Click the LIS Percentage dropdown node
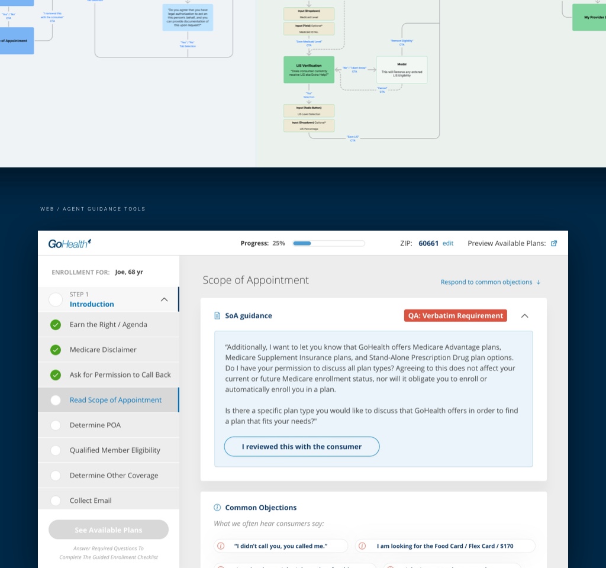Screen dimensions: 606x568 309,125
